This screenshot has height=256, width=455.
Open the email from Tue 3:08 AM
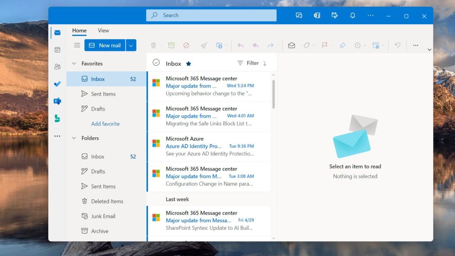pyautogui.click(x=209, y=177)
